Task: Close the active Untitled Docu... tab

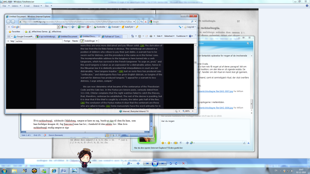Action: click(99, 36)
